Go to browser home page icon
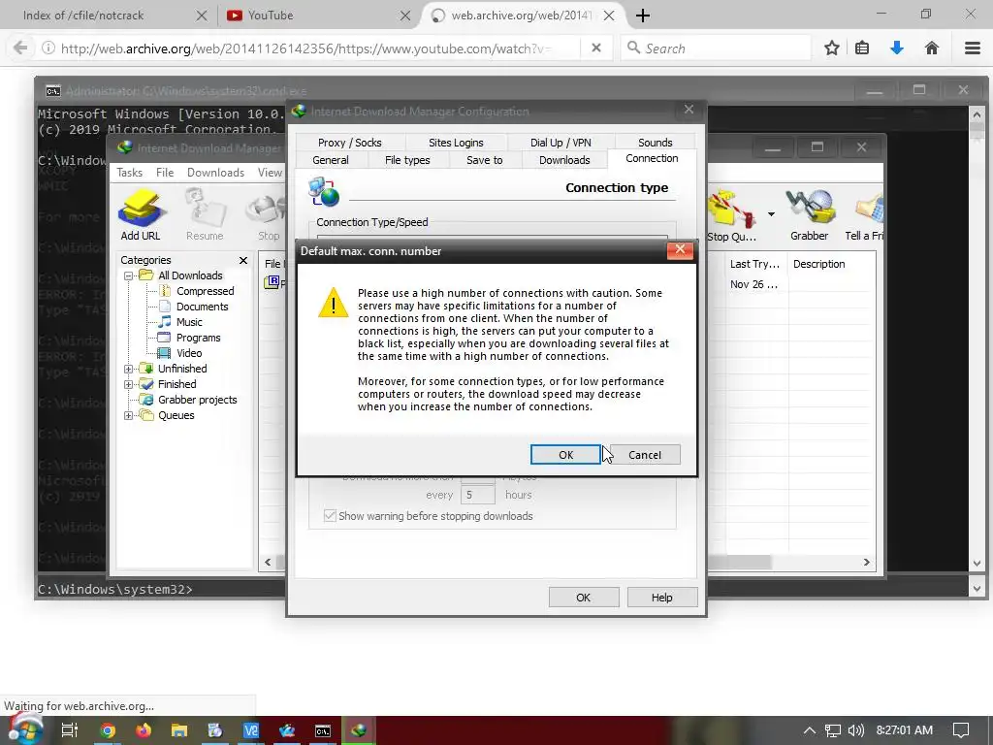Screen dimensions: 993x745 (x=932, y=49)
